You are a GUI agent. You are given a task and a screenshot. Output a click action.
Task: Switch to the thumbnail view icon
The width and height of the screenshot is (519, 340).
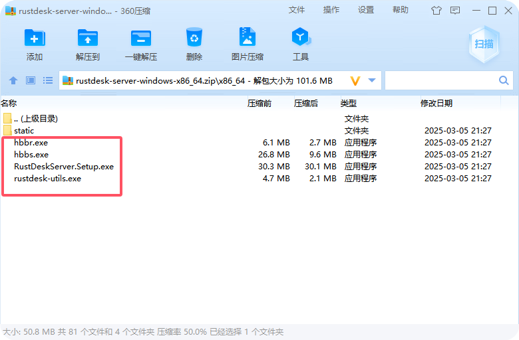31,80
